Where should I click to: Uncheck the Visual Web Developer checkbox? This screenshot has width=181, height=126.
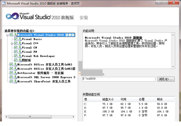(x=16, y=56)
